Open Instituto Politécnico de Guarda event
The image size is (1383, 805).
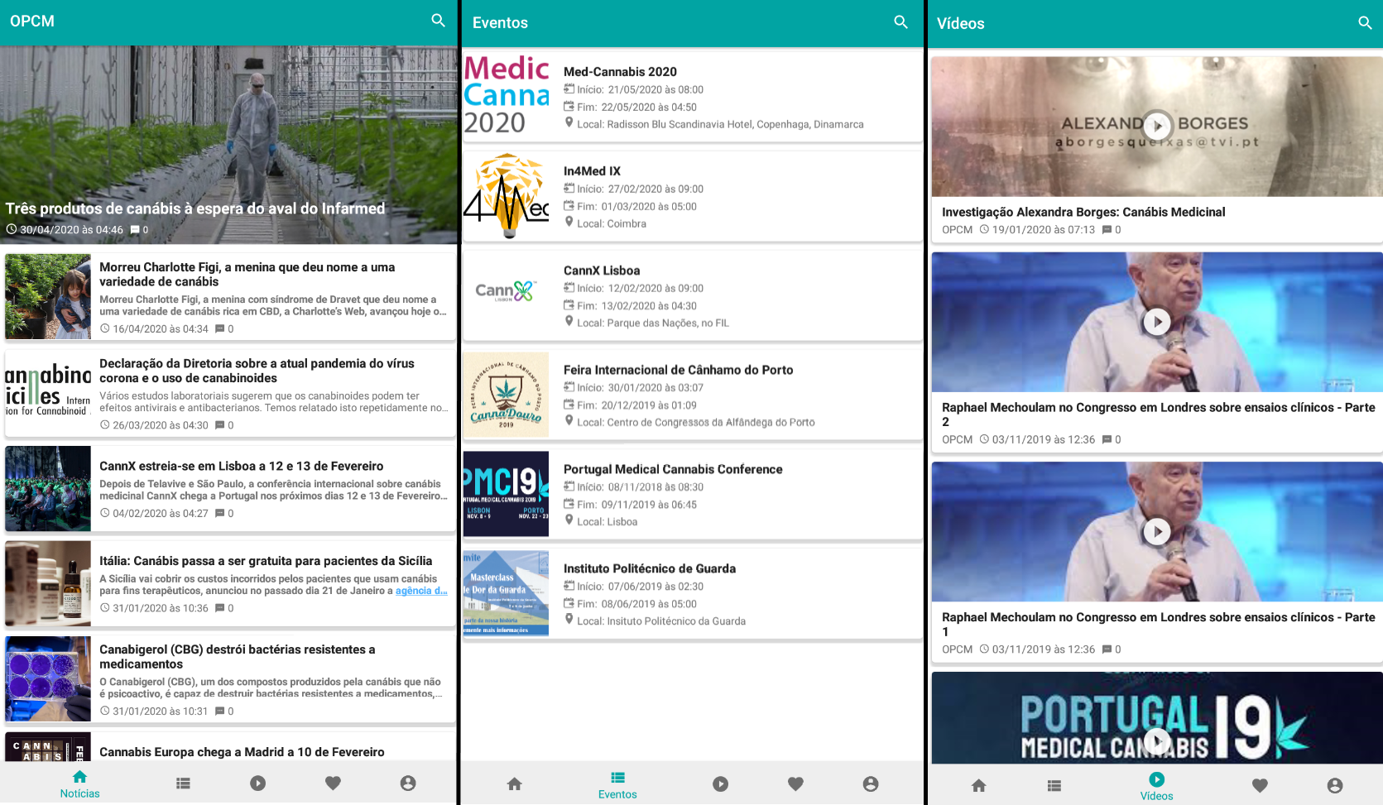(693, 593)
